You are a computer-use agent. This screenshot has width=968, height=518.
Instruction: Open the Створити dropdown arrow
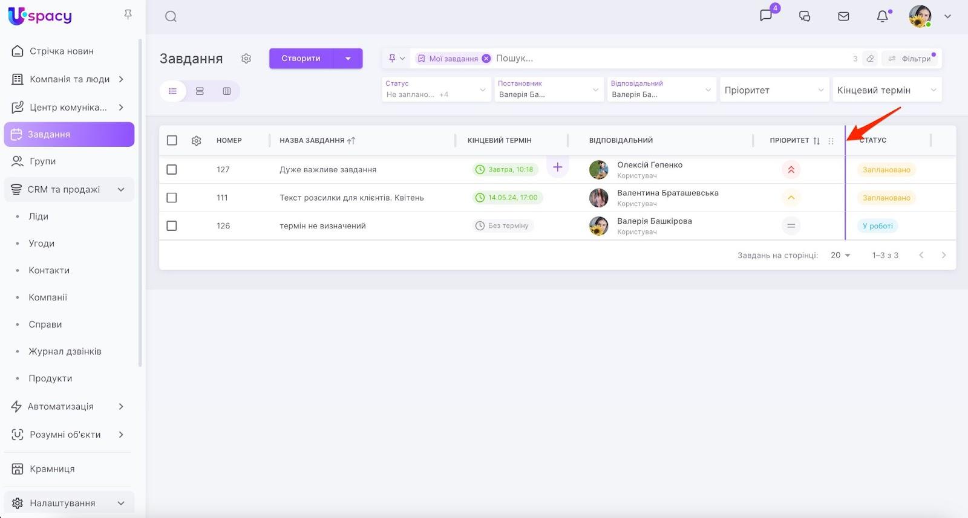pos(348,59)
